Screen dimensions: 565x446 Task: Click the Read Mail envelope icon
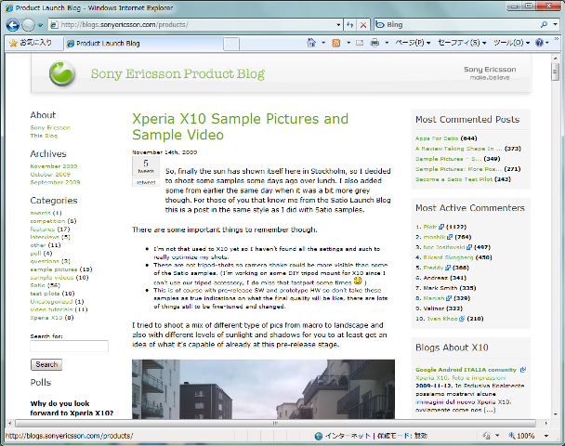coord(360,44)
